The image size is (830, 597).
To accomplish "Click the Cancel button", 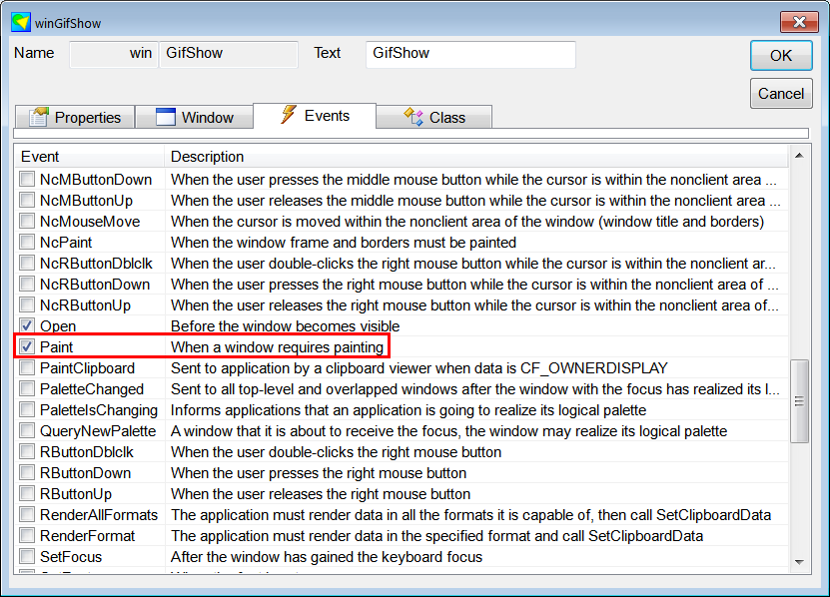I will 781,94.
